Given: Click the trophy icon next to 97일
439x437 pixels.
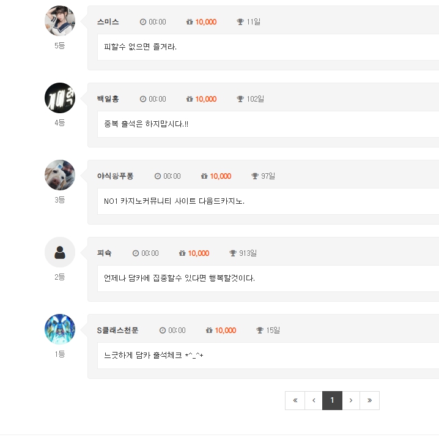Looking at the screenshot, I should (x=255, y=176).
